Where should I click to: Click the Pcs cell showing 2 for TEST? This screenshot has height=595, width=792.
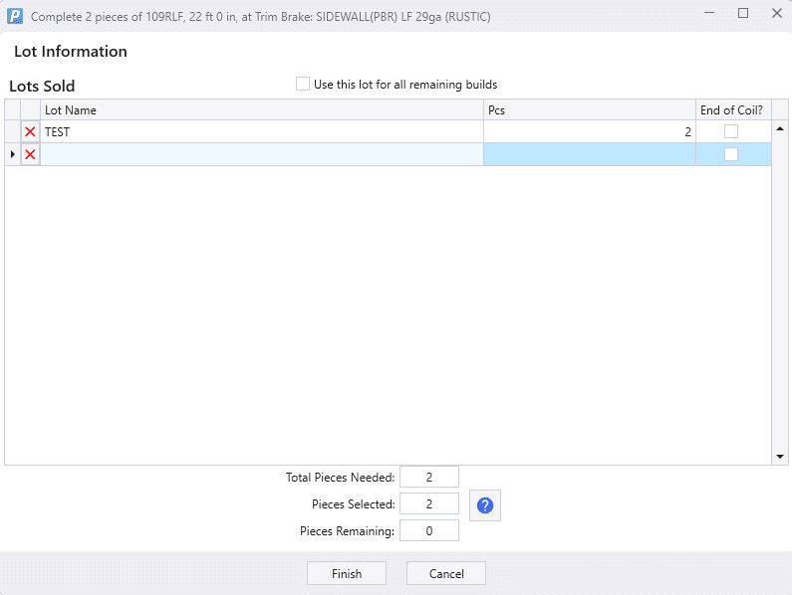click(588, 131)
